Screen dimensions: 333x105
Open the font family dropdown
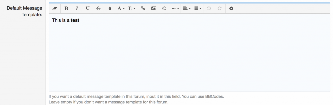click(x=121, y=9)
